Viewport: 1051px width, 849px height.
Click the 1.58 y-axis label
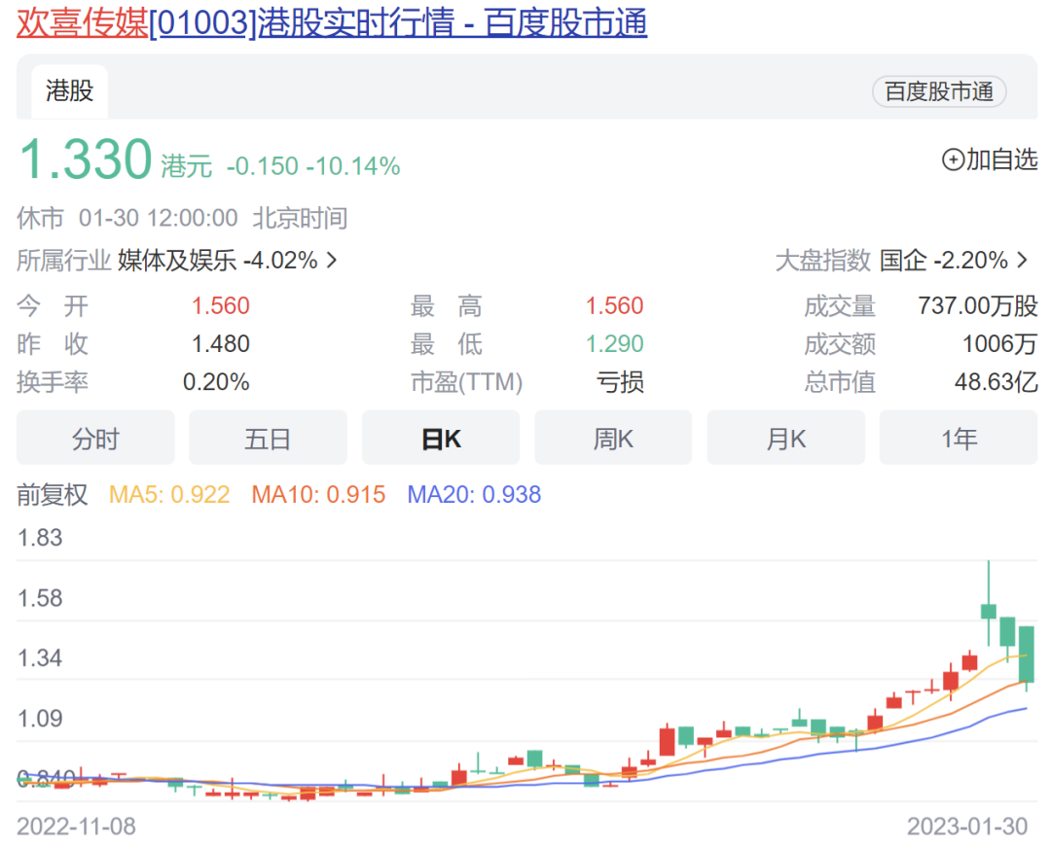tap(40, 598)
